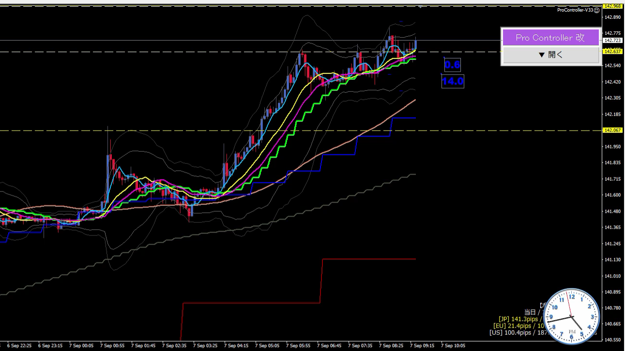Click the chart shift triangle marker at top
The width and height of the screenshot is (625, 351).
click(420, 7)
